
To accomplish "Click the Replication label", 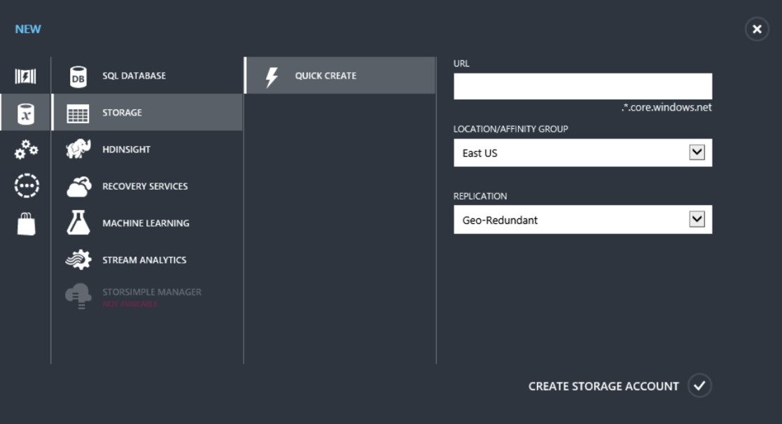I will [480, 197].
